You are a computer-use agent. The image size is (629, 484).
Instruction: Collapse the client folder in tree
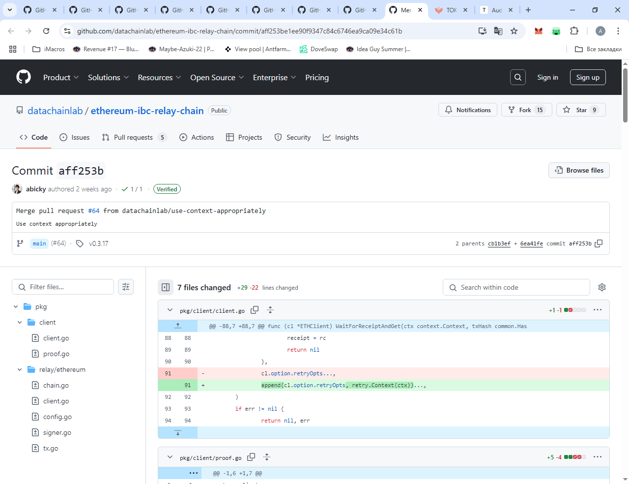[x=20, y=322]
